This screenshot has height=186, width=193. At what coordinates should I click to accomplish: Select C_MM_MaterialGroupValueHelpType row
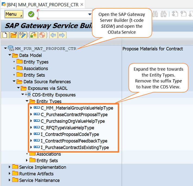[77, 108]
